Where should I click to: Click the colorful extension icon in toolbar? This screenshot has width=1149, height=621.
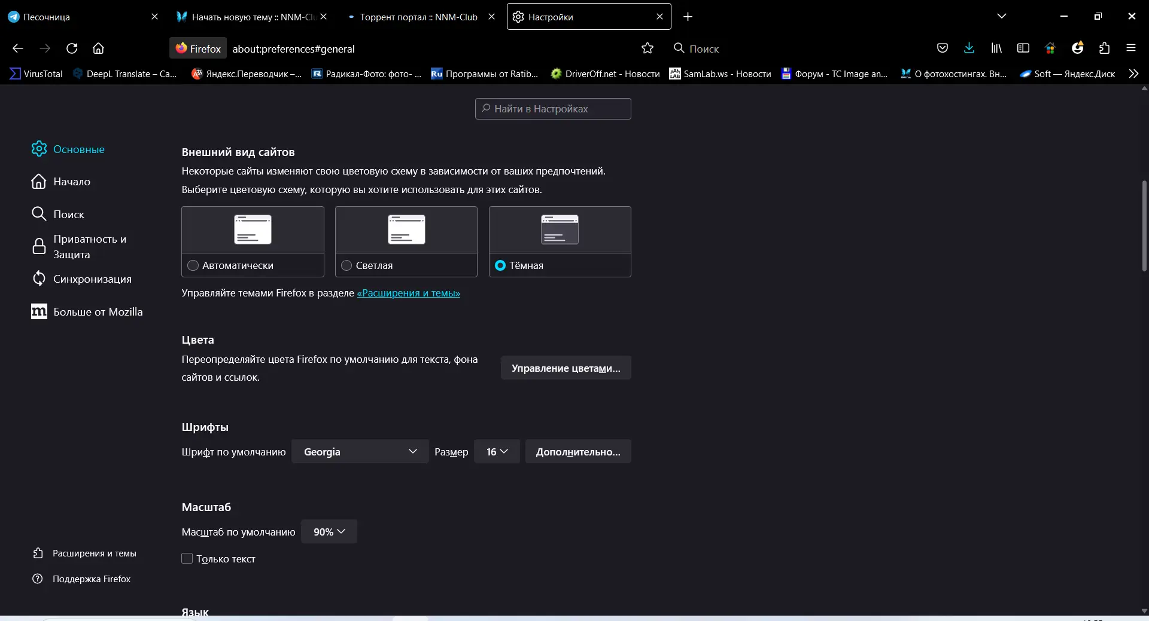pos(1050,48)
